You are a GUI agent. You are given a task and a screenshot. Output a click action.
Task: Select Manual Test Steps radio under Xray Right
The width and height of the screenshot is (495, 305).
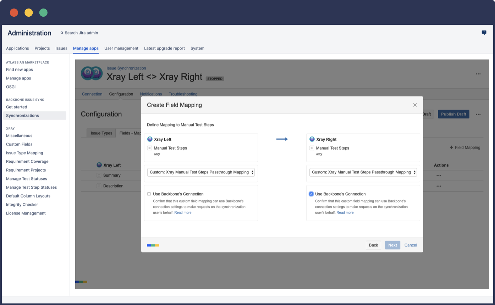click(312, 148)
